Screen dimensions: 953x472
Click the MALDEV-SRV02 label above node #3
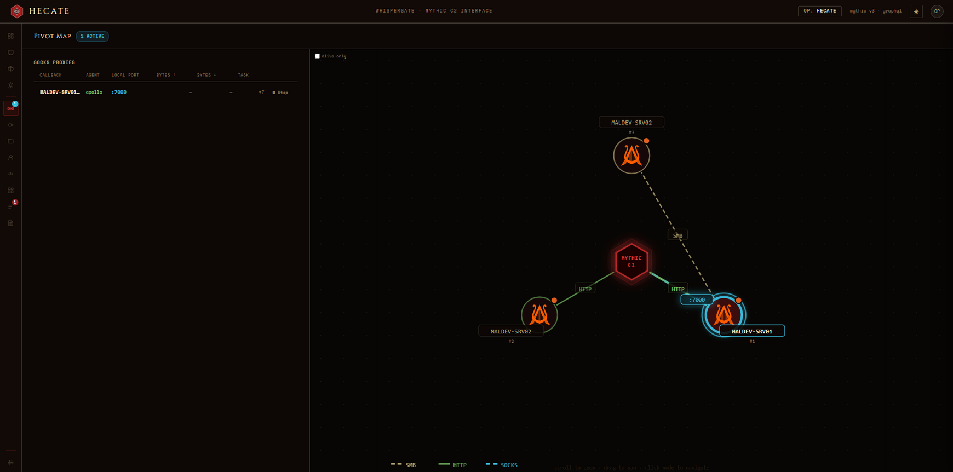click(631, 123)
